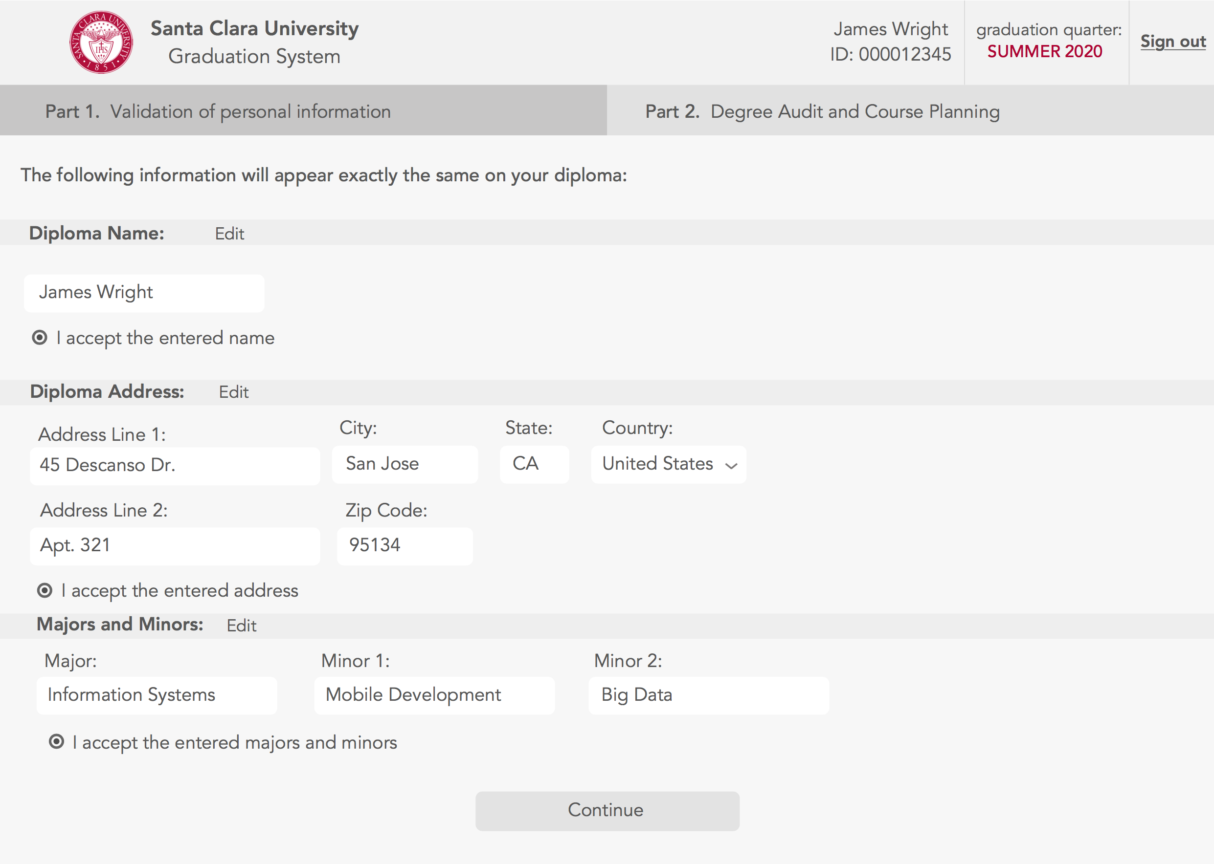This screenshot has height=864, width=1214.
Task: Edit the Majors and Minors section
Action: [242, 626]
